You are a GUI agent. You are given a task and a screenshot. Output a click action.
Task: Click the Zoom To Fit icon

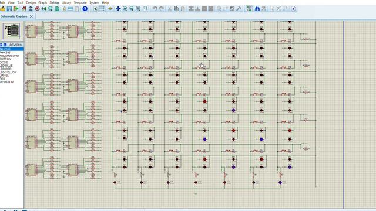tap(138, 9)
